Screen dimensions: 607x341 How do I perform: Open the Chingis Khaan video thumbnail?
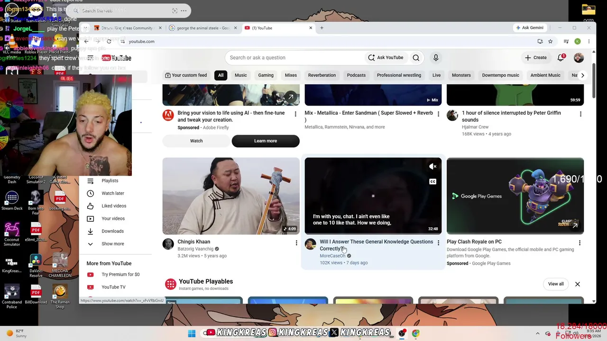coord(231,196)
